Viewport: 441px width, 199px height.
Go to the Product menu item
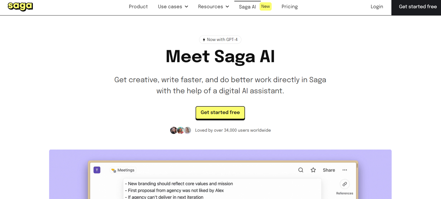coord(138,7)
